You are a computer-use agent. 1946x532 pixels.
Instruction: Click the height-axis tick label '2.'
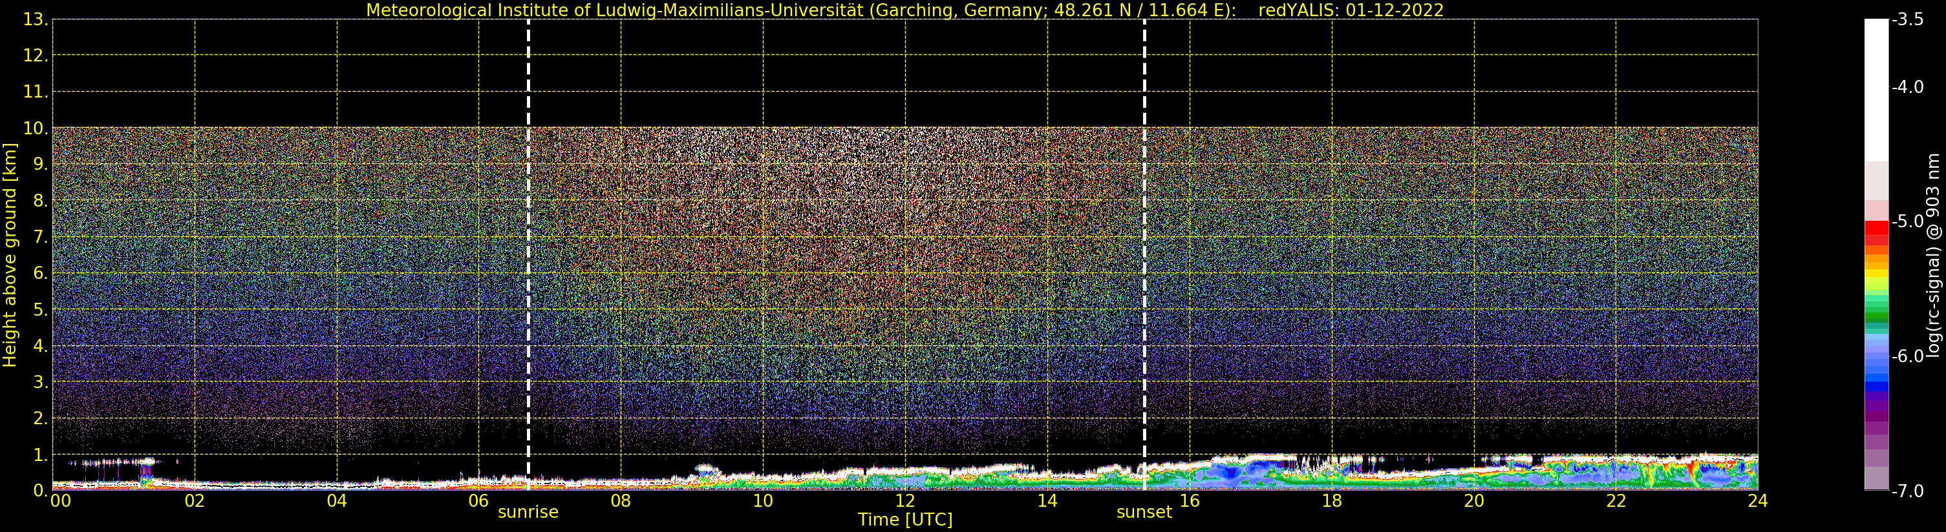(41, 418)
